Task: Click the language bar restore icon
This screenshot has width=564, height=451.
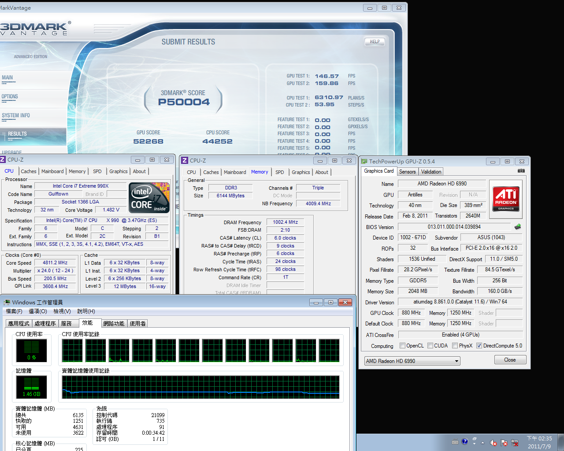Action: (475, 439)
